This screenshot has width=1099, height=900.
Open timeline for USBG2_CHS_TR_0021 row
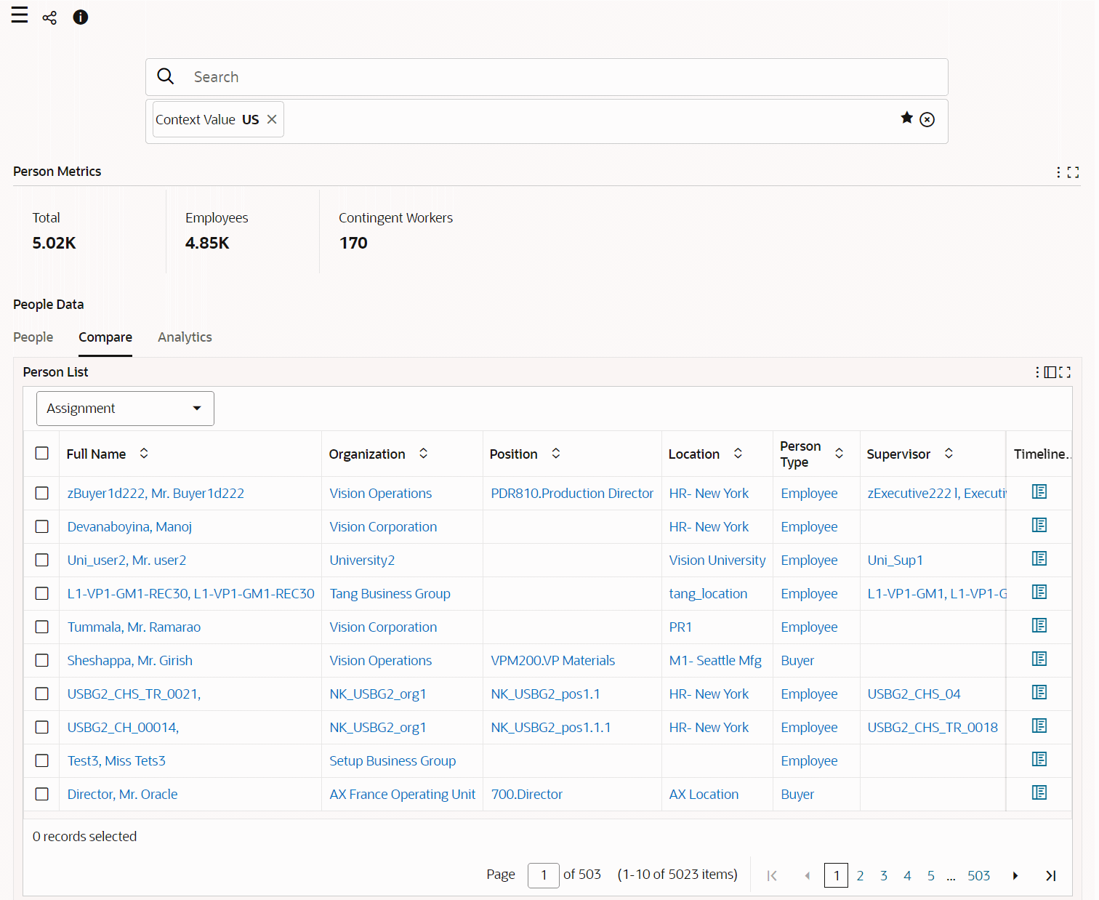pos(1039,693)
